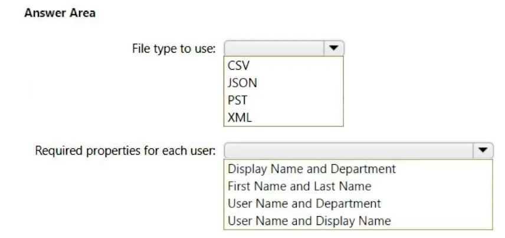The height and width of the screenshot is (238, 505).
Task: Select User Name and Display Name option
Action: click(309, 221)
